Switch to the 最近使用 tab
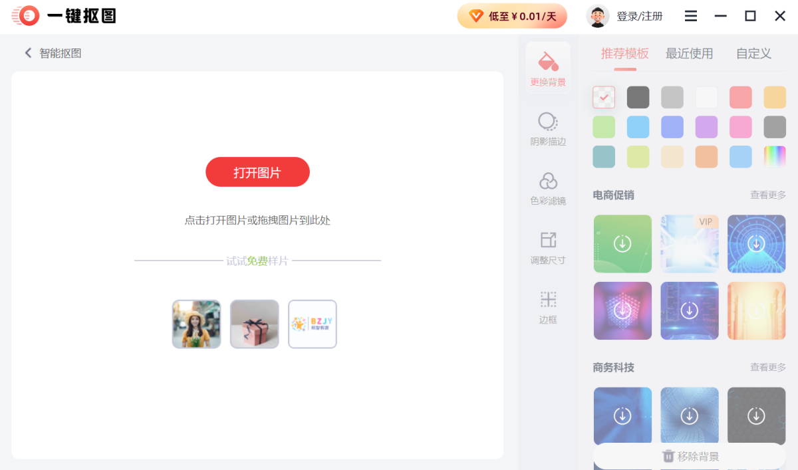 (x=689, y=54)
